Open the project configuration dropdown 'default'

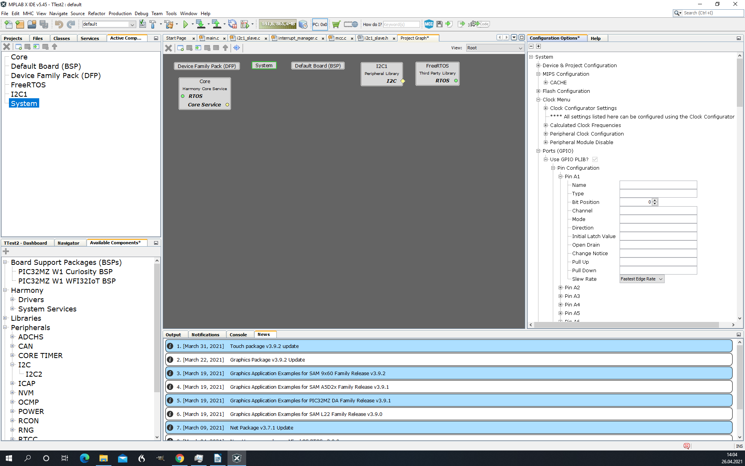109,24
